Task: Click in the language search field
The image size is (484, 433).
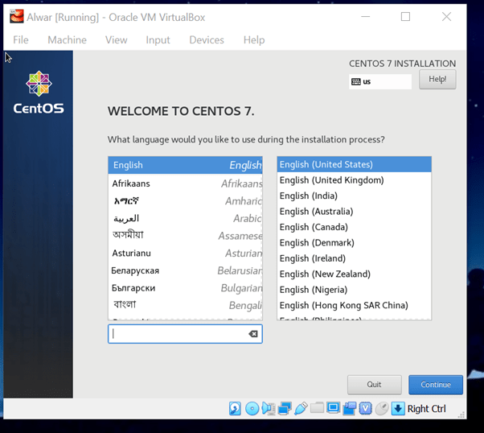Action: [177, 334]
